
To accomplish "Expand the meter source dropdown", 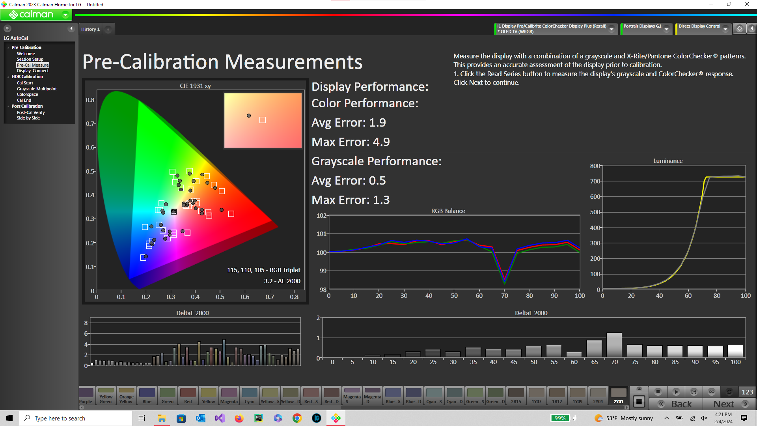I will point(612,29).
